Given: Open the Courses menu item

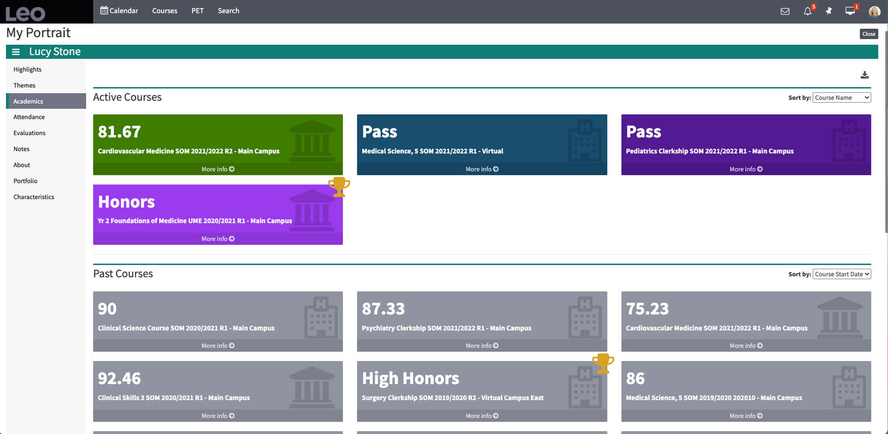Looking at the screenshot, I should click(164, 11).
